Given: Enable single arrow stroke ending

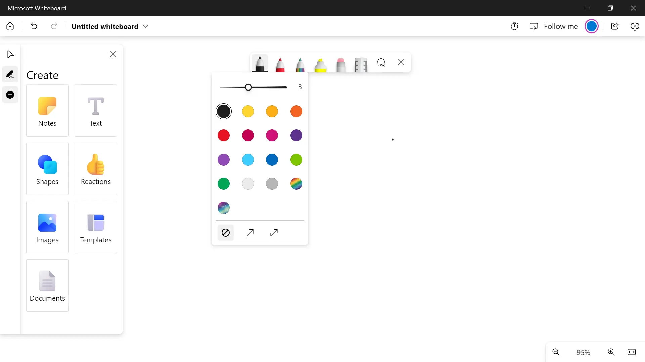Looking at the screenshot, I should [250, 232].
